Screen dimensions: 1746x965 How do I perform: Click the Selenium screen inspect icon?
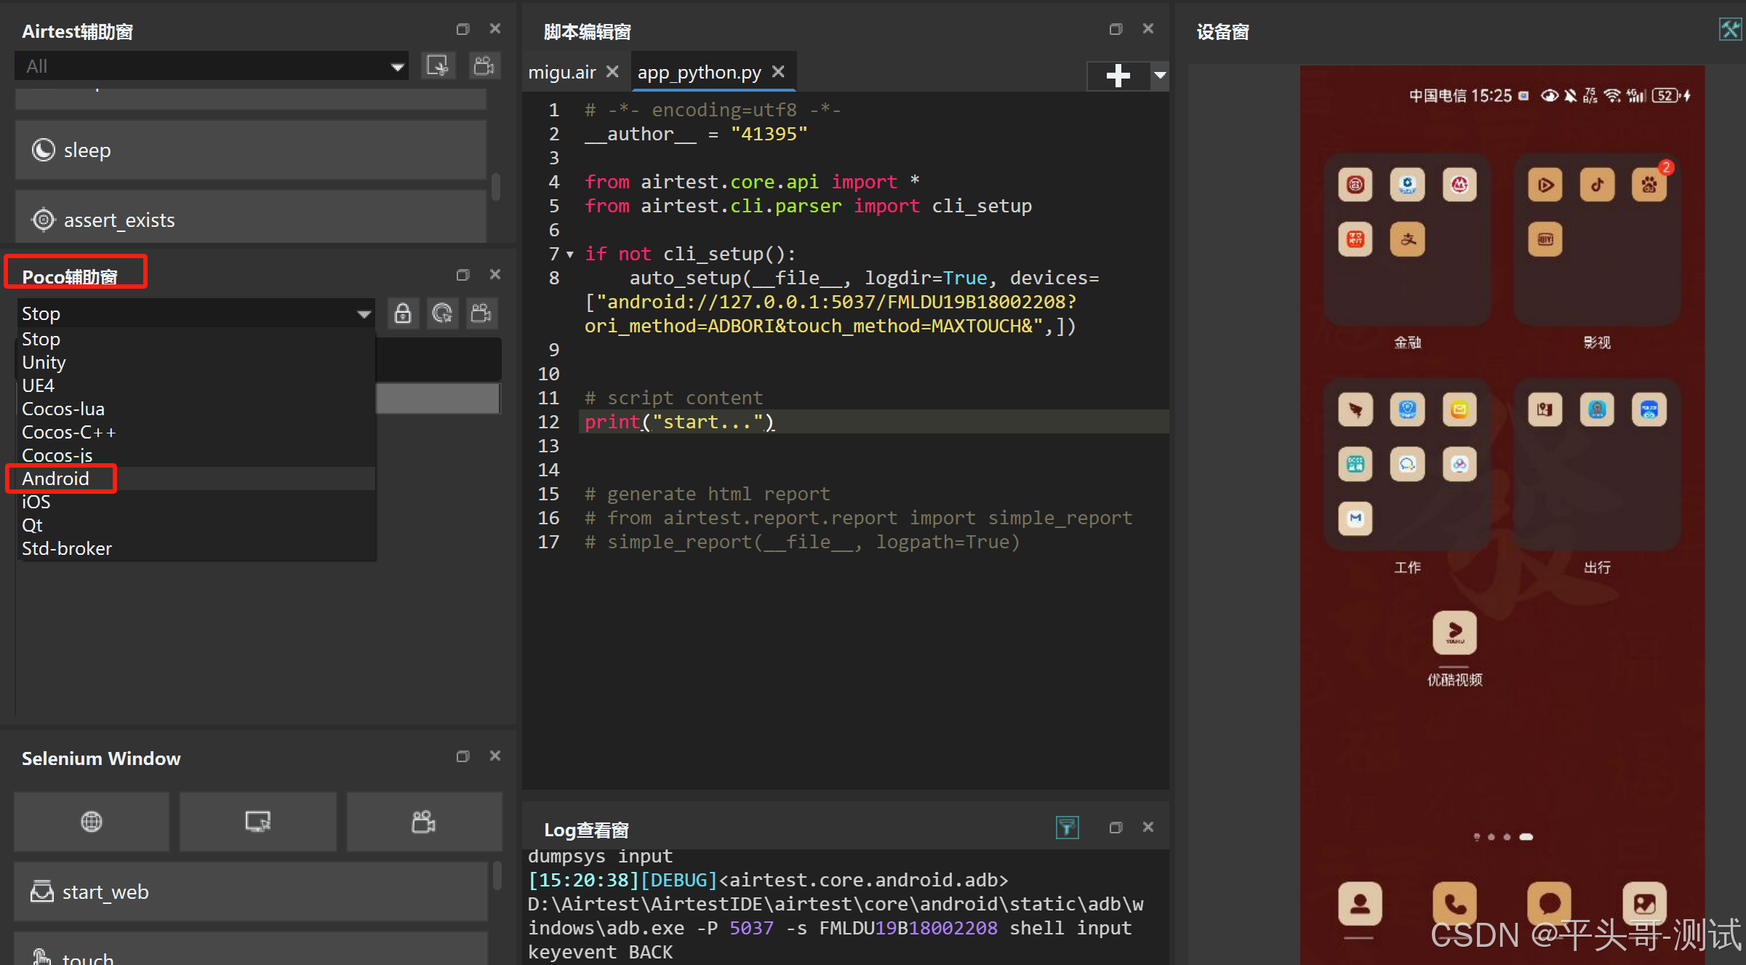[258, 822]
